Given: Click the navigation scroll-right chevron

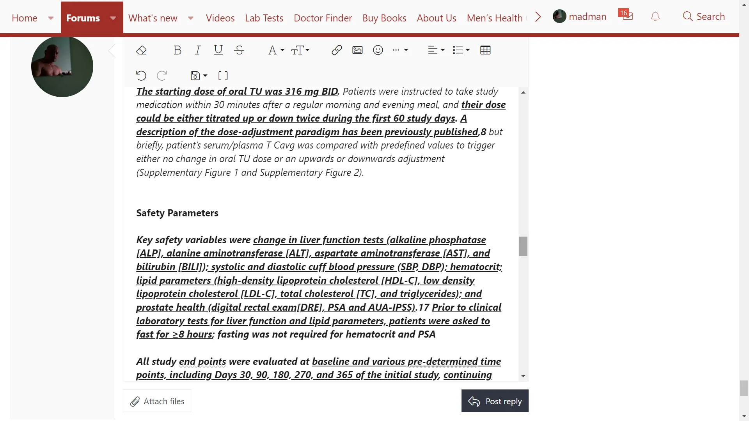Looking at the screenshot, I should click(x=538, y=17).
